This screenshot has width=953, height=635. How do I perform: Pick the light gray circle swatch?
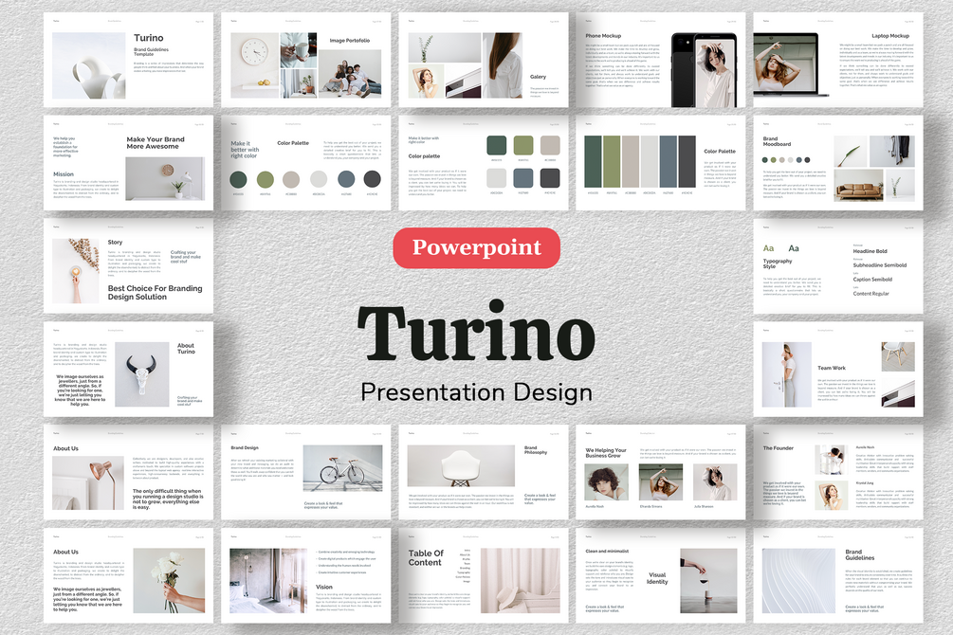coord(319,179)
